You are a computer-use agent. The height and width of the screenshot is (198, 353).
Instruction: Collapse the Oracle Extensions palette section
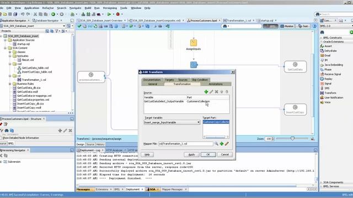pos(321,42)
